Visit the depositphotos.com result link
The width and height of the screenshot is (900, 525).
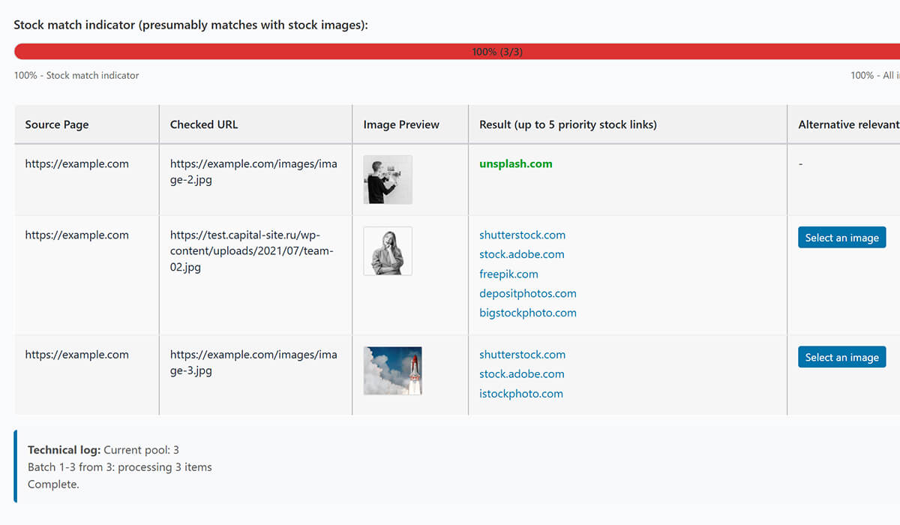pyautogui.click(x=527, y=294)
